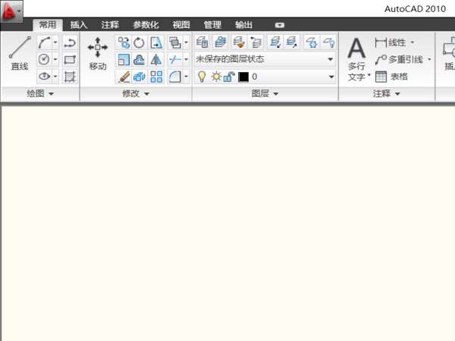
Task: Select the Mirror tool icon
Action: pyautogui.click(x=156, y=60)
